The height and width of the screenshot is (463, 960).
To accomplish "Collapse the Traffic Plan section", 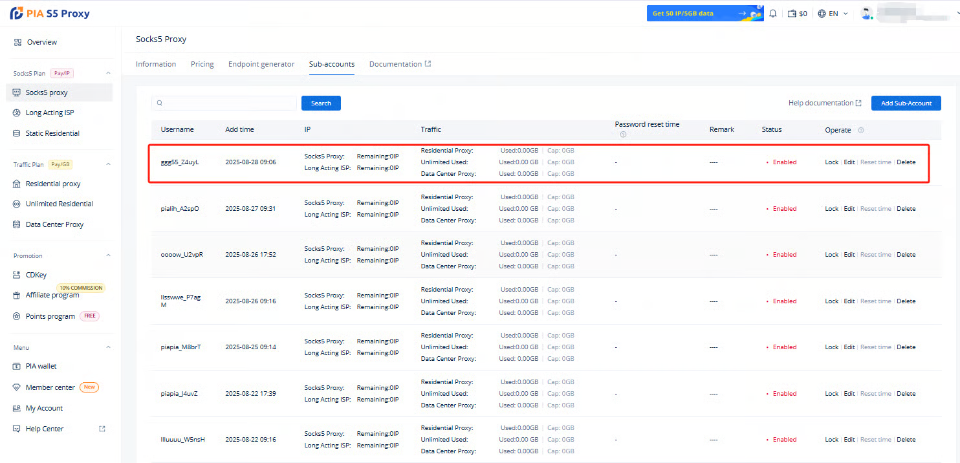I will point(108,164).
